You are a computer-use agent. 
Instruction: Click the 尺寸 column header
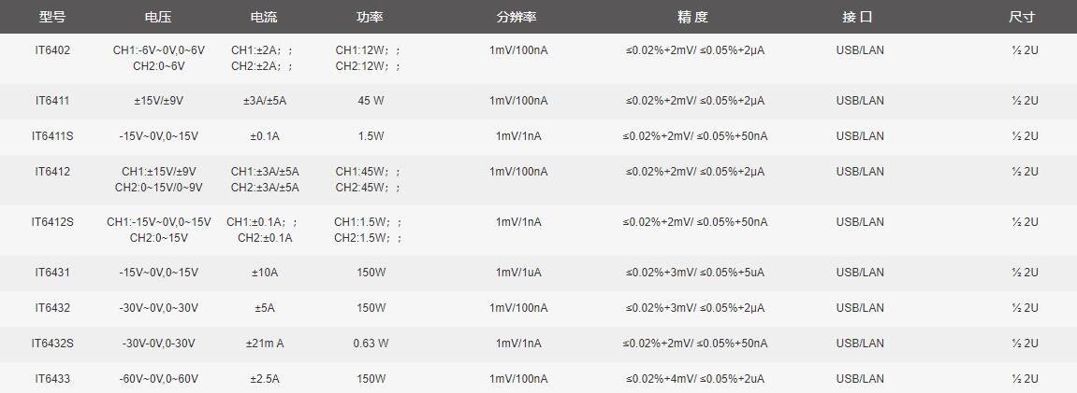(x=1023, y=17)
